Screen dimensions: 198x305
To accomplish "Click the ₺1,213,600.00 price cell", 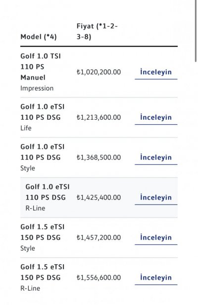I will click(99, 118).
